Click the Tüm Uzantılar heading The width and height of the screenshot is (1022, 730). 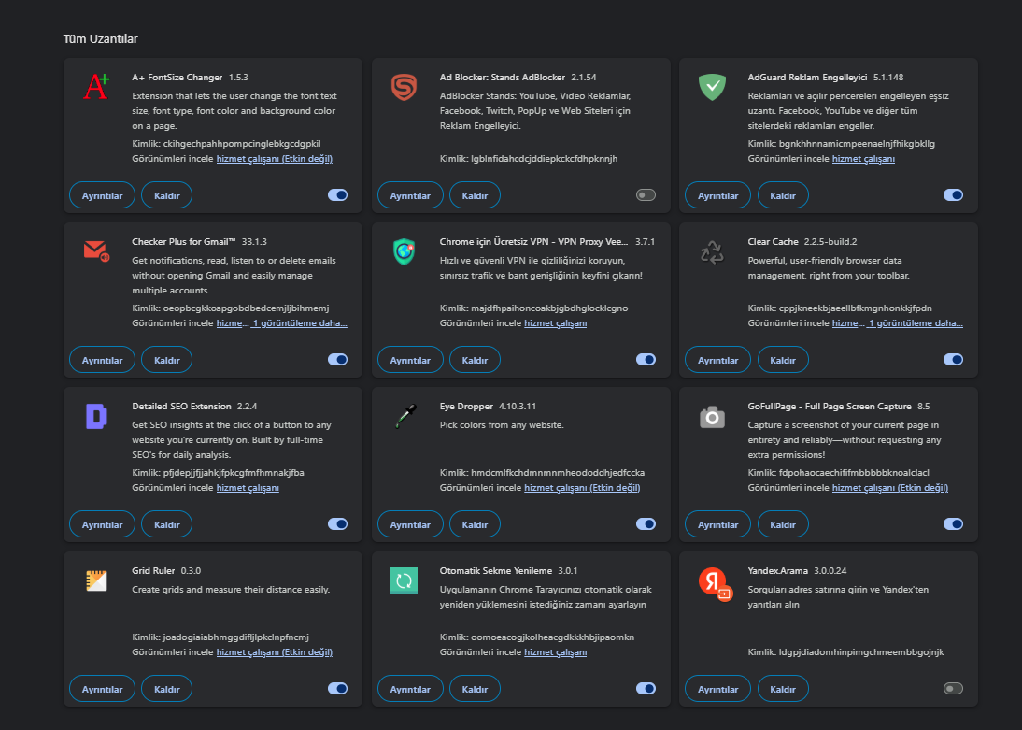click(x=100, y=38)
